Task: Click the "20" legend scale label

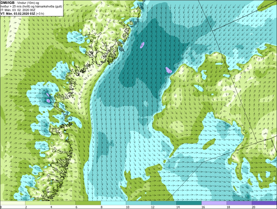Action: point(253,207)
